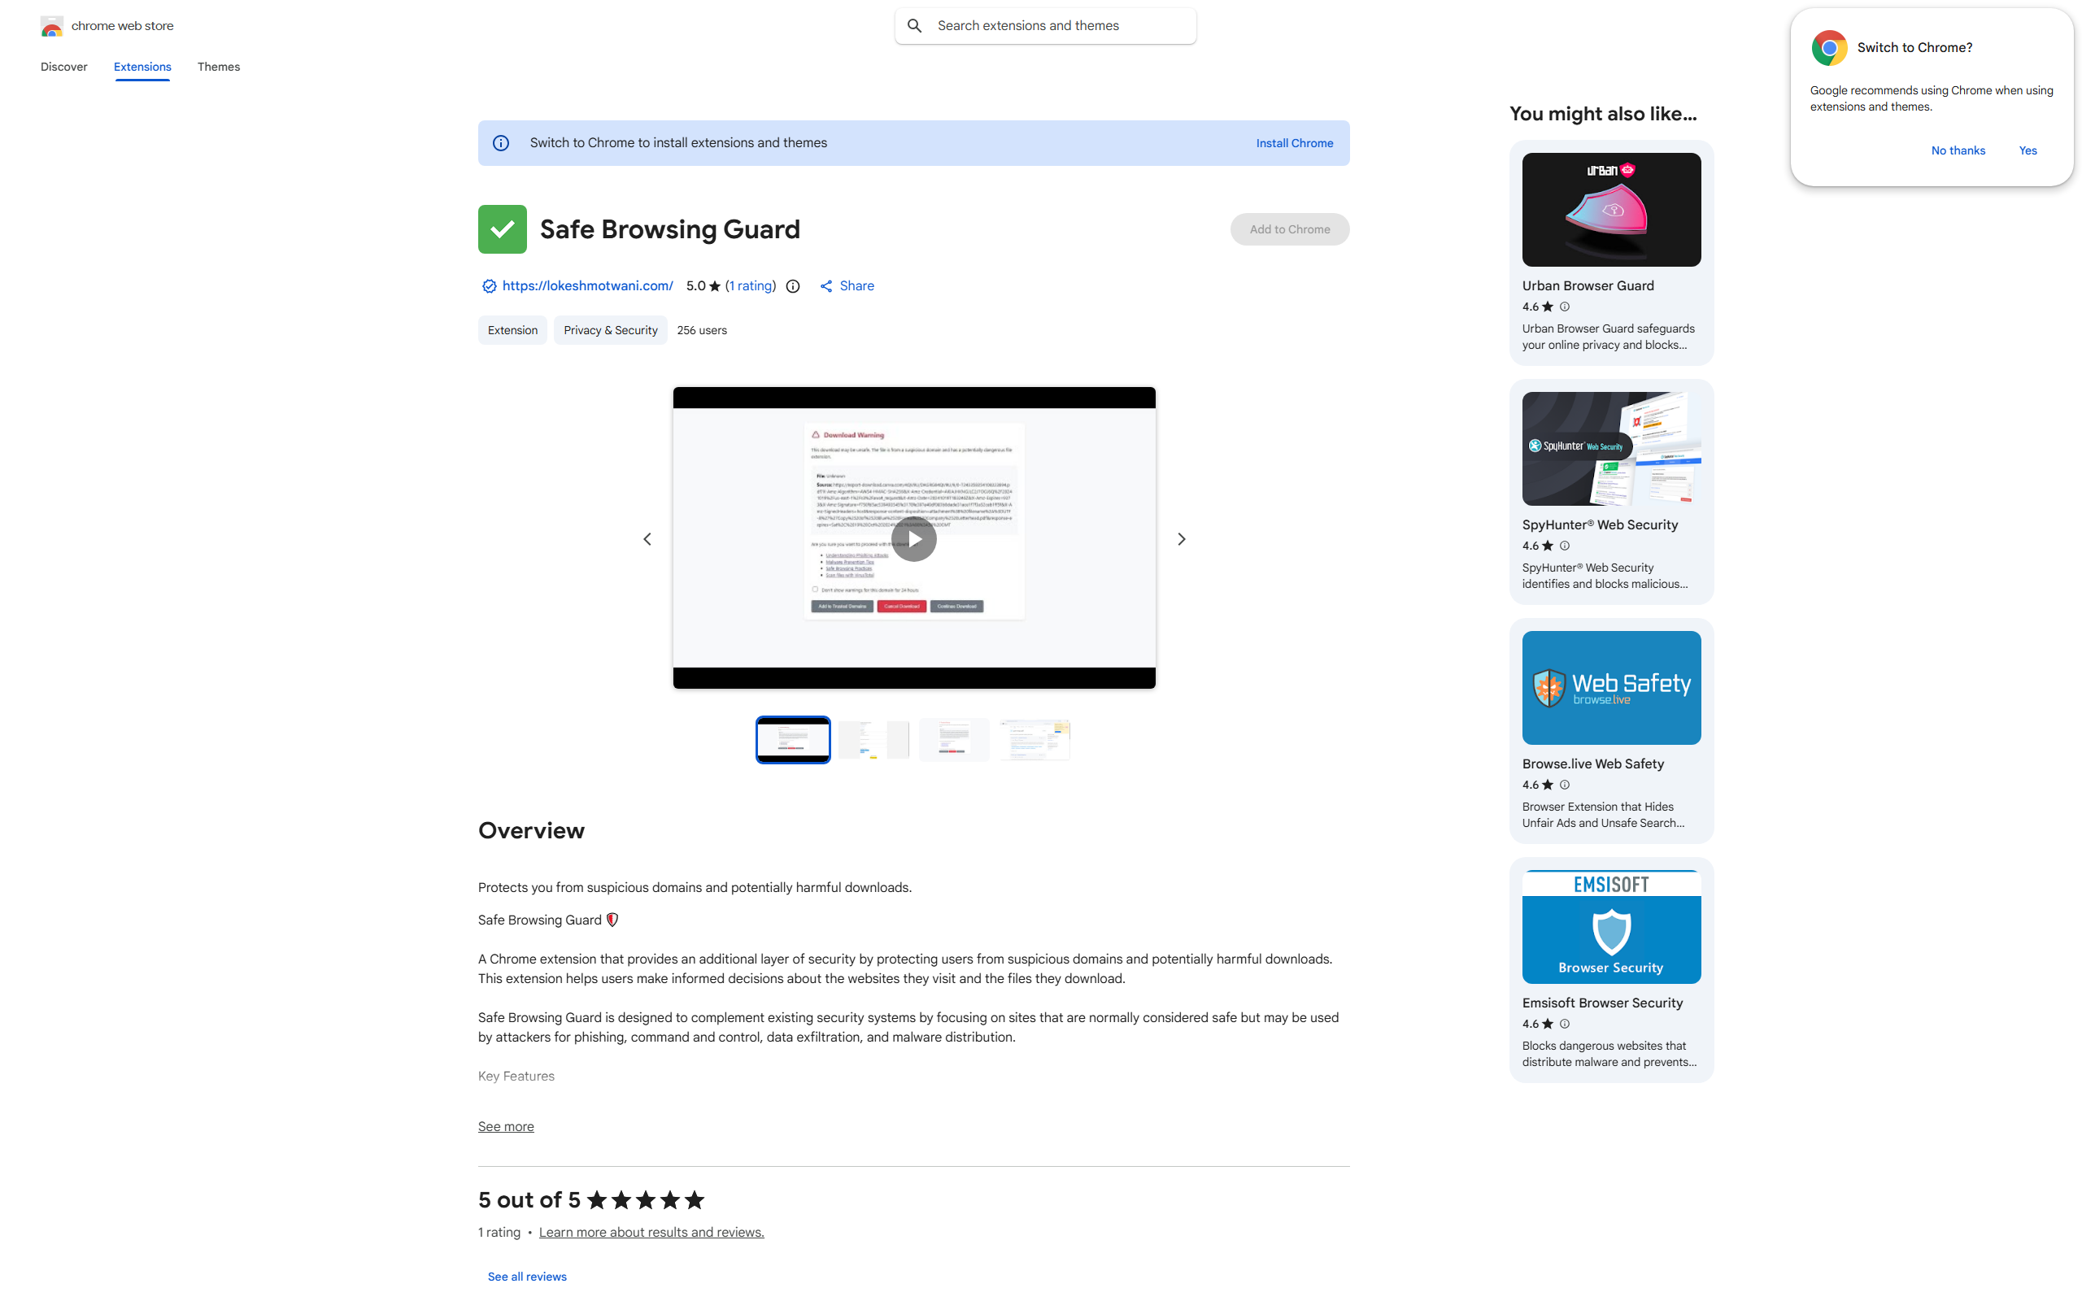2082x1301 pixels.
Task: Click the info icon in the blue banner
Action: tap(501, 143)
